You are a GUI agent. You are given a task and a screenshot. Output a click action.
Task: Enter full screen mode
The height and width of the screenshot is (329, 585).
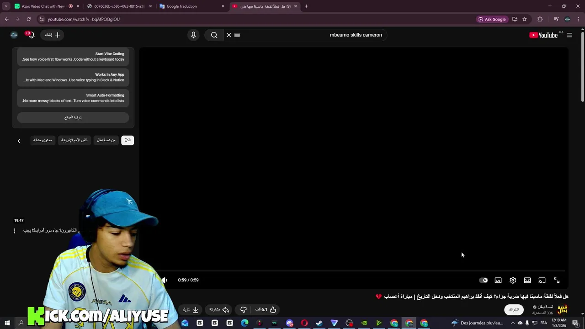pyautogui.click(x=557, y=280)
